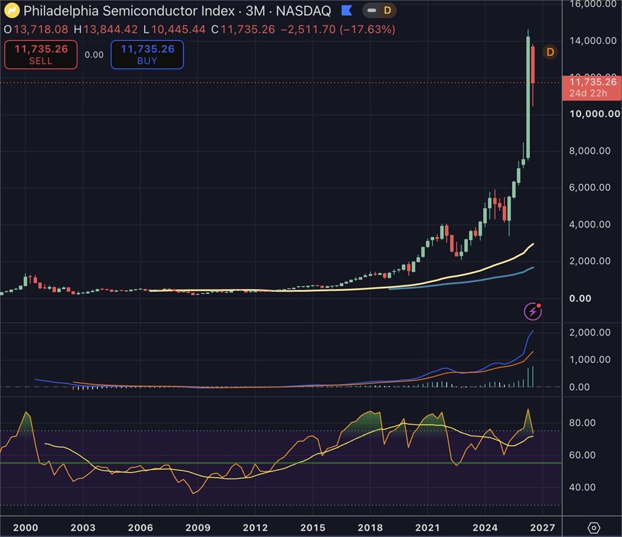Click the blue 11,735.26 BUY button
The width and height of the screenshot is (622, 537).
pos(147,55)
